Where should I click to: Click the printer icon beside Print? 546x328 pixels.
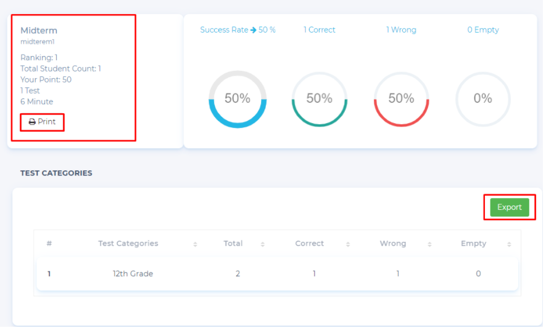[x=32, y=122]
